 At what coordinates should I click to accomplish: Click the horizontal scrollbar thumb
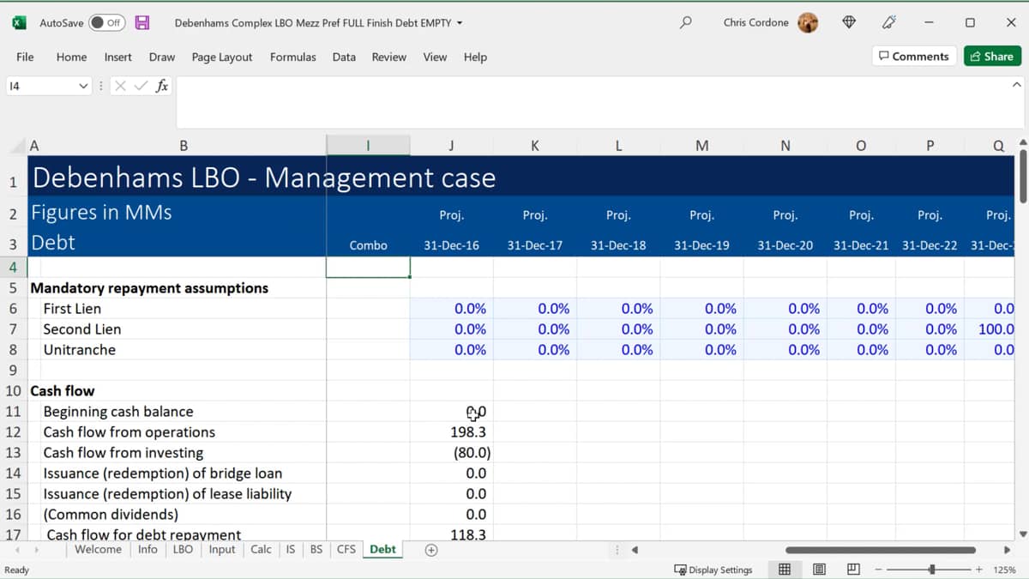[881, 550]
